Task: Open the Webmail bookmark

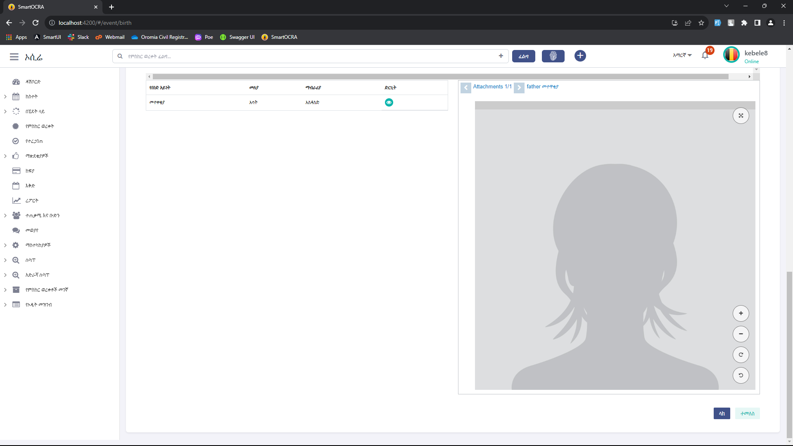Action: pos(110,37)
